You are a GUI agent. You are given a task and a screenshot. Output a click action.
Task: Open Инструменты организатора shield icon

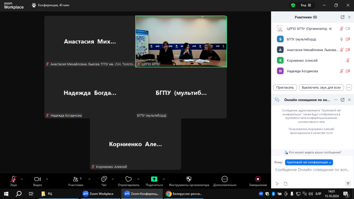[189, 179]
